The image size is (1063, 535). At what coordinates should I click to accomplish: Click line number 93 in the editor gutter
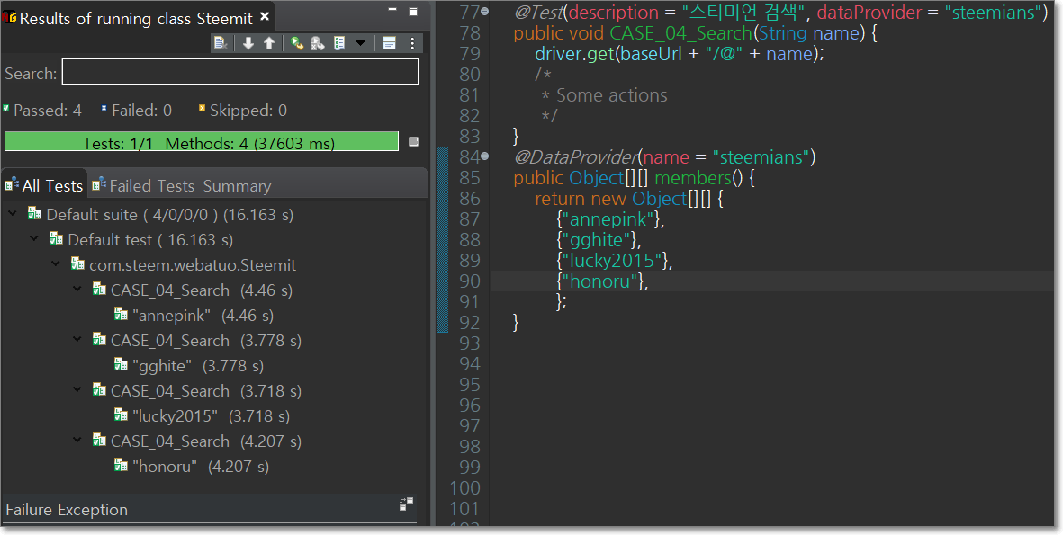(470, 343)
